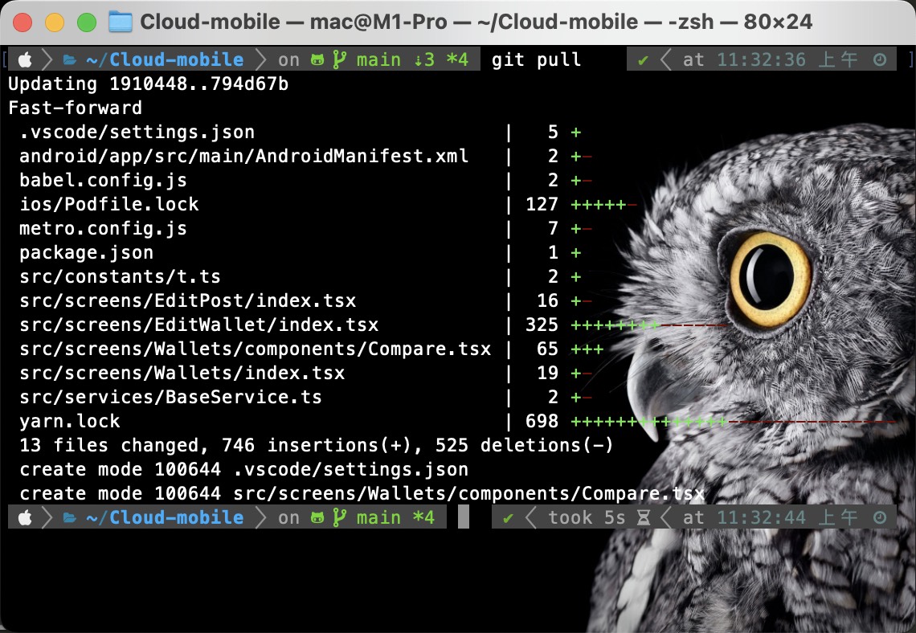Screen dimensions: 916x633
Task: Close the terminal with the red button
Action: pyautogui.click(x=23, y=22)
